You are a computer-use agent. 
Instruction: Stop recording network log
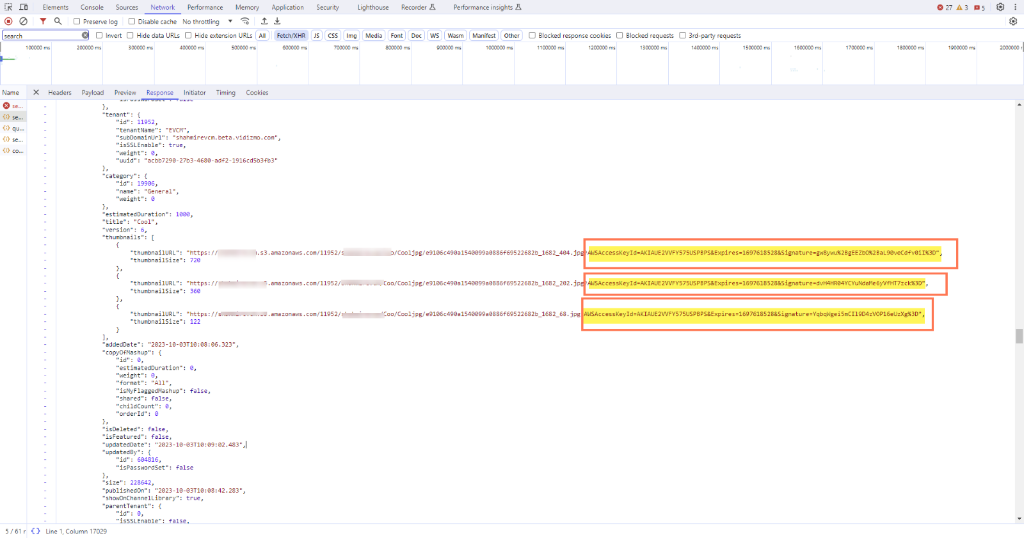(x=8, y=21)
